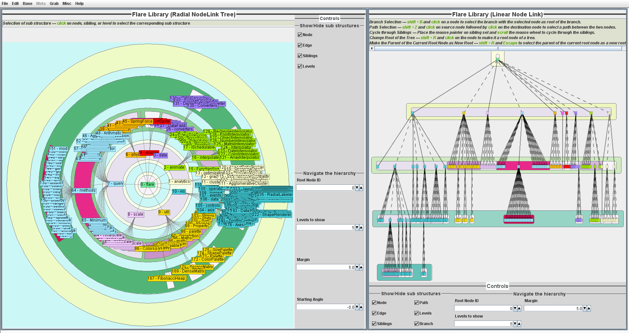Select the '235 - RadialLabeler' node
629x333 pixels.
(x=275, y=195)
